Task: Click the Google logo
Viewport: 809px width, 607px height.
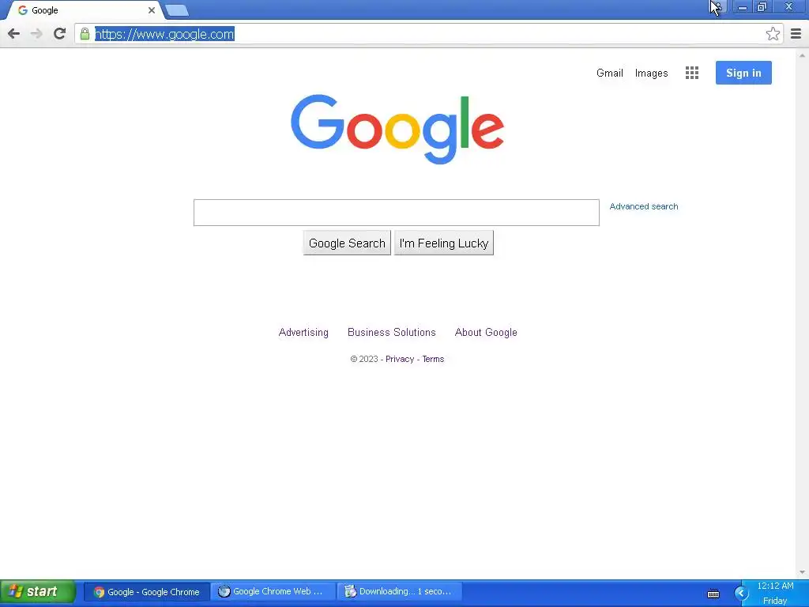Action: pos(397,129)
